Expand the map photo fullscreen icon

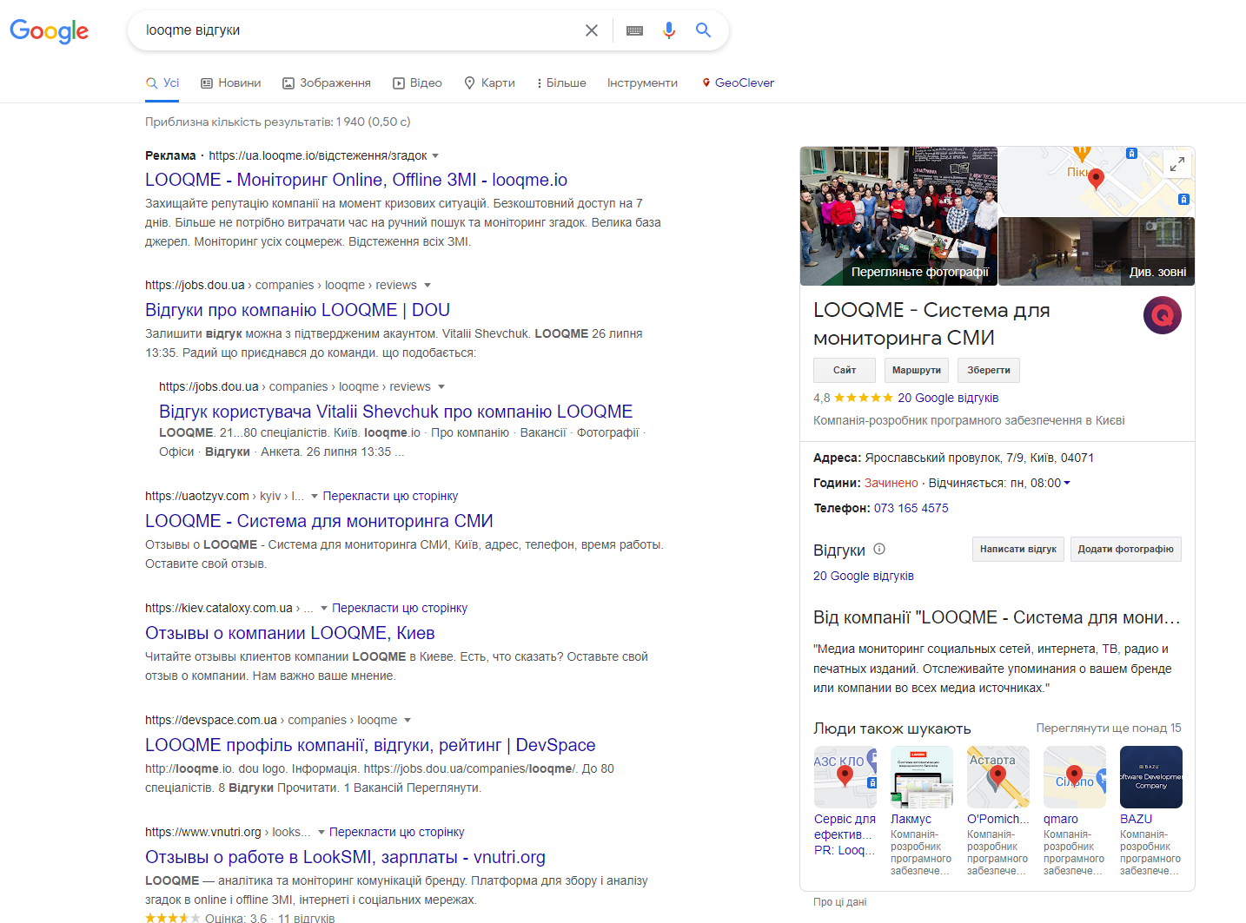pyautogui.click(x=1177, y=164)
